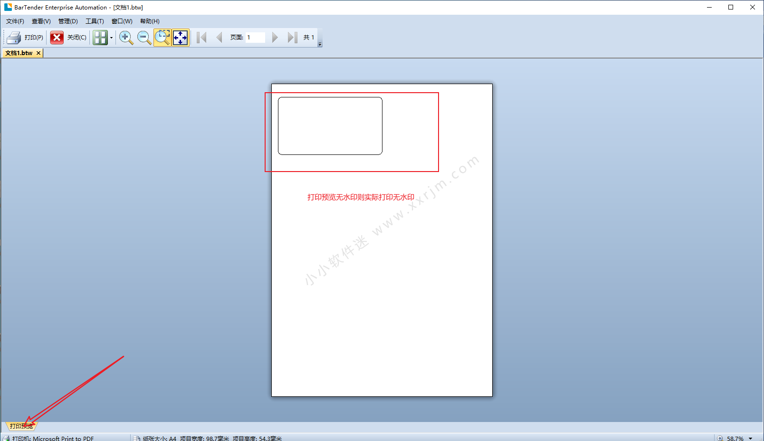The image size is (764, 441).
Task: Expand the page layout dropdown arrow
Action: pos(112,38)
